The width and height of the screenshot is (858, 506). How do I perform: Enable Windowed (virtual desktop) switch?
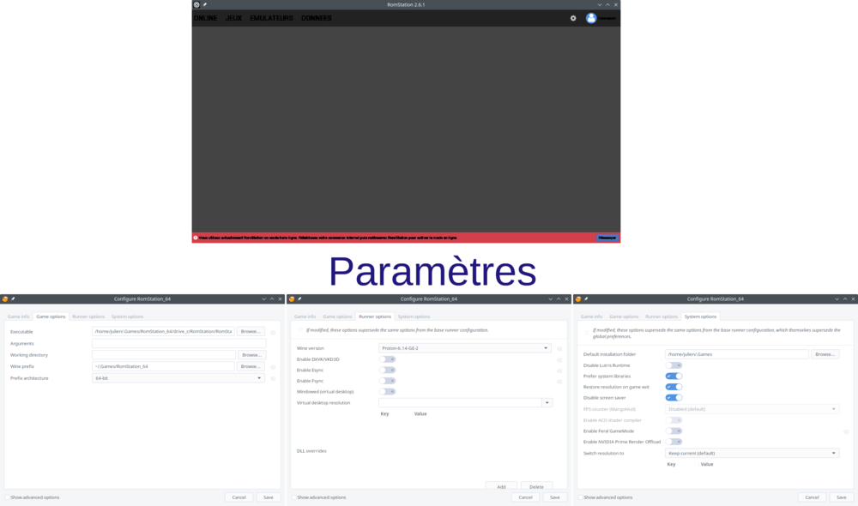388,392
